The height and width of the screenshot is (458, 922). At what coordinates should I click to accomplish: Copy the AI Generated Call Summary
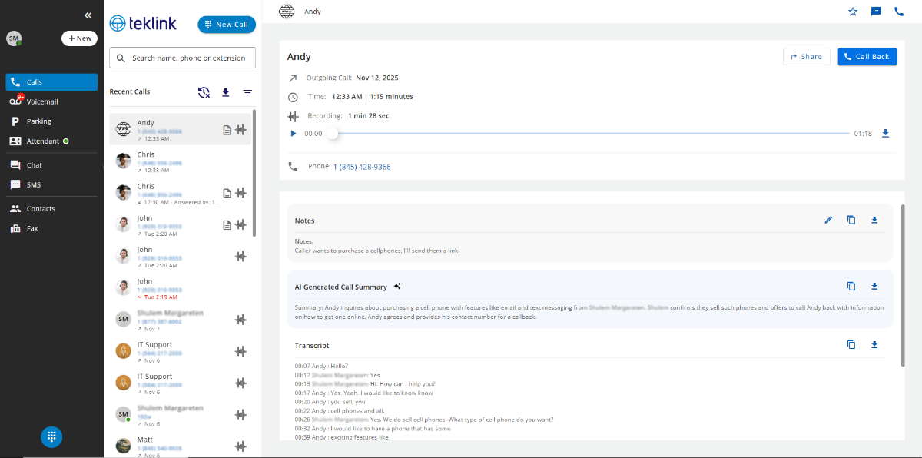coord(851,286)
